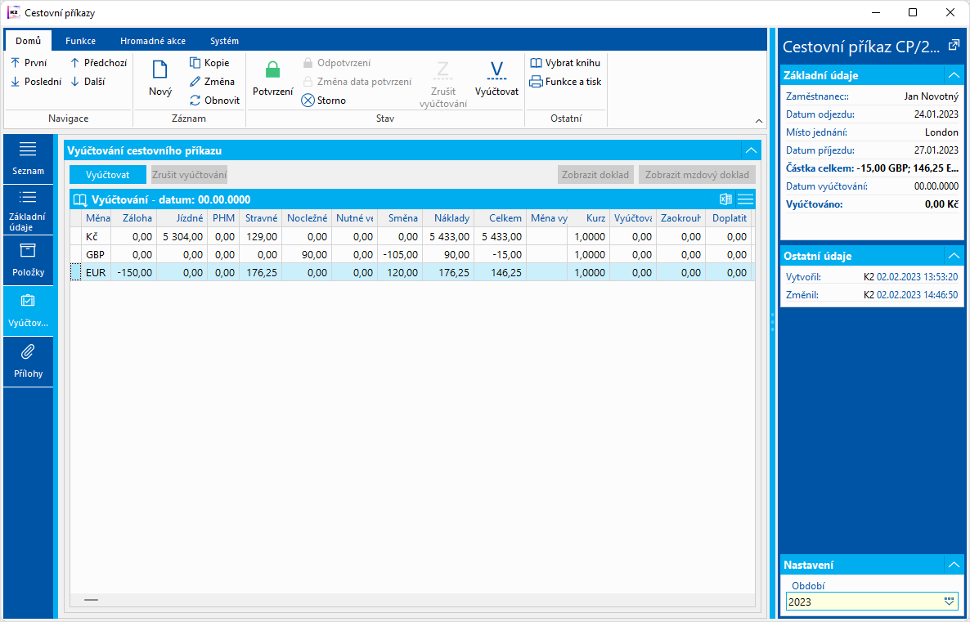Pop out the Cestovní příkaz panel
The height and width of the screenshot is (622, 970).
tap(954, 46)
